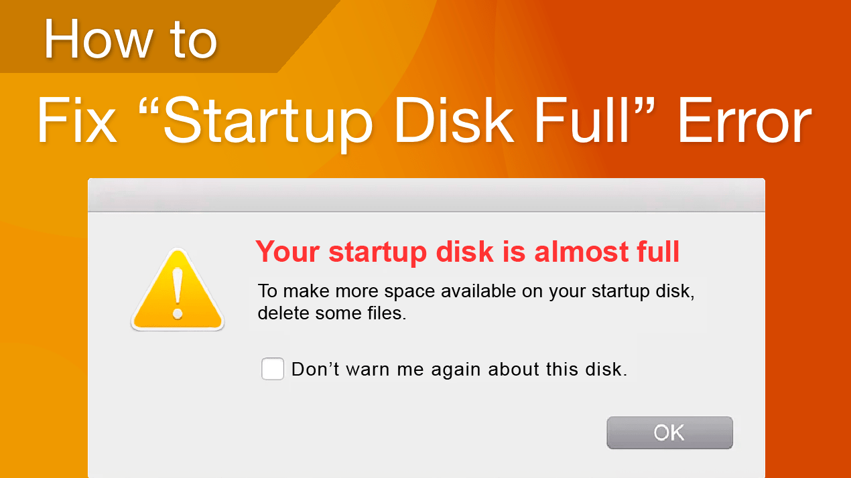Click the yellow warning triangle icon
The width and height of the screenshot is (851, 478).
pos(178,290)
